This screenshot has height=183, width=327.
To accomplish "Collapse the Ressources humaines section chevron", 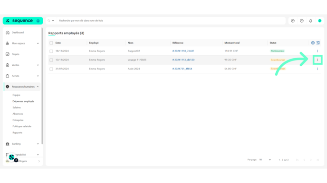I will 38,87.
